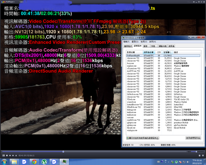
Task: Select the uTorrent.exe *32 process row
Action: (x=163, y=68)
